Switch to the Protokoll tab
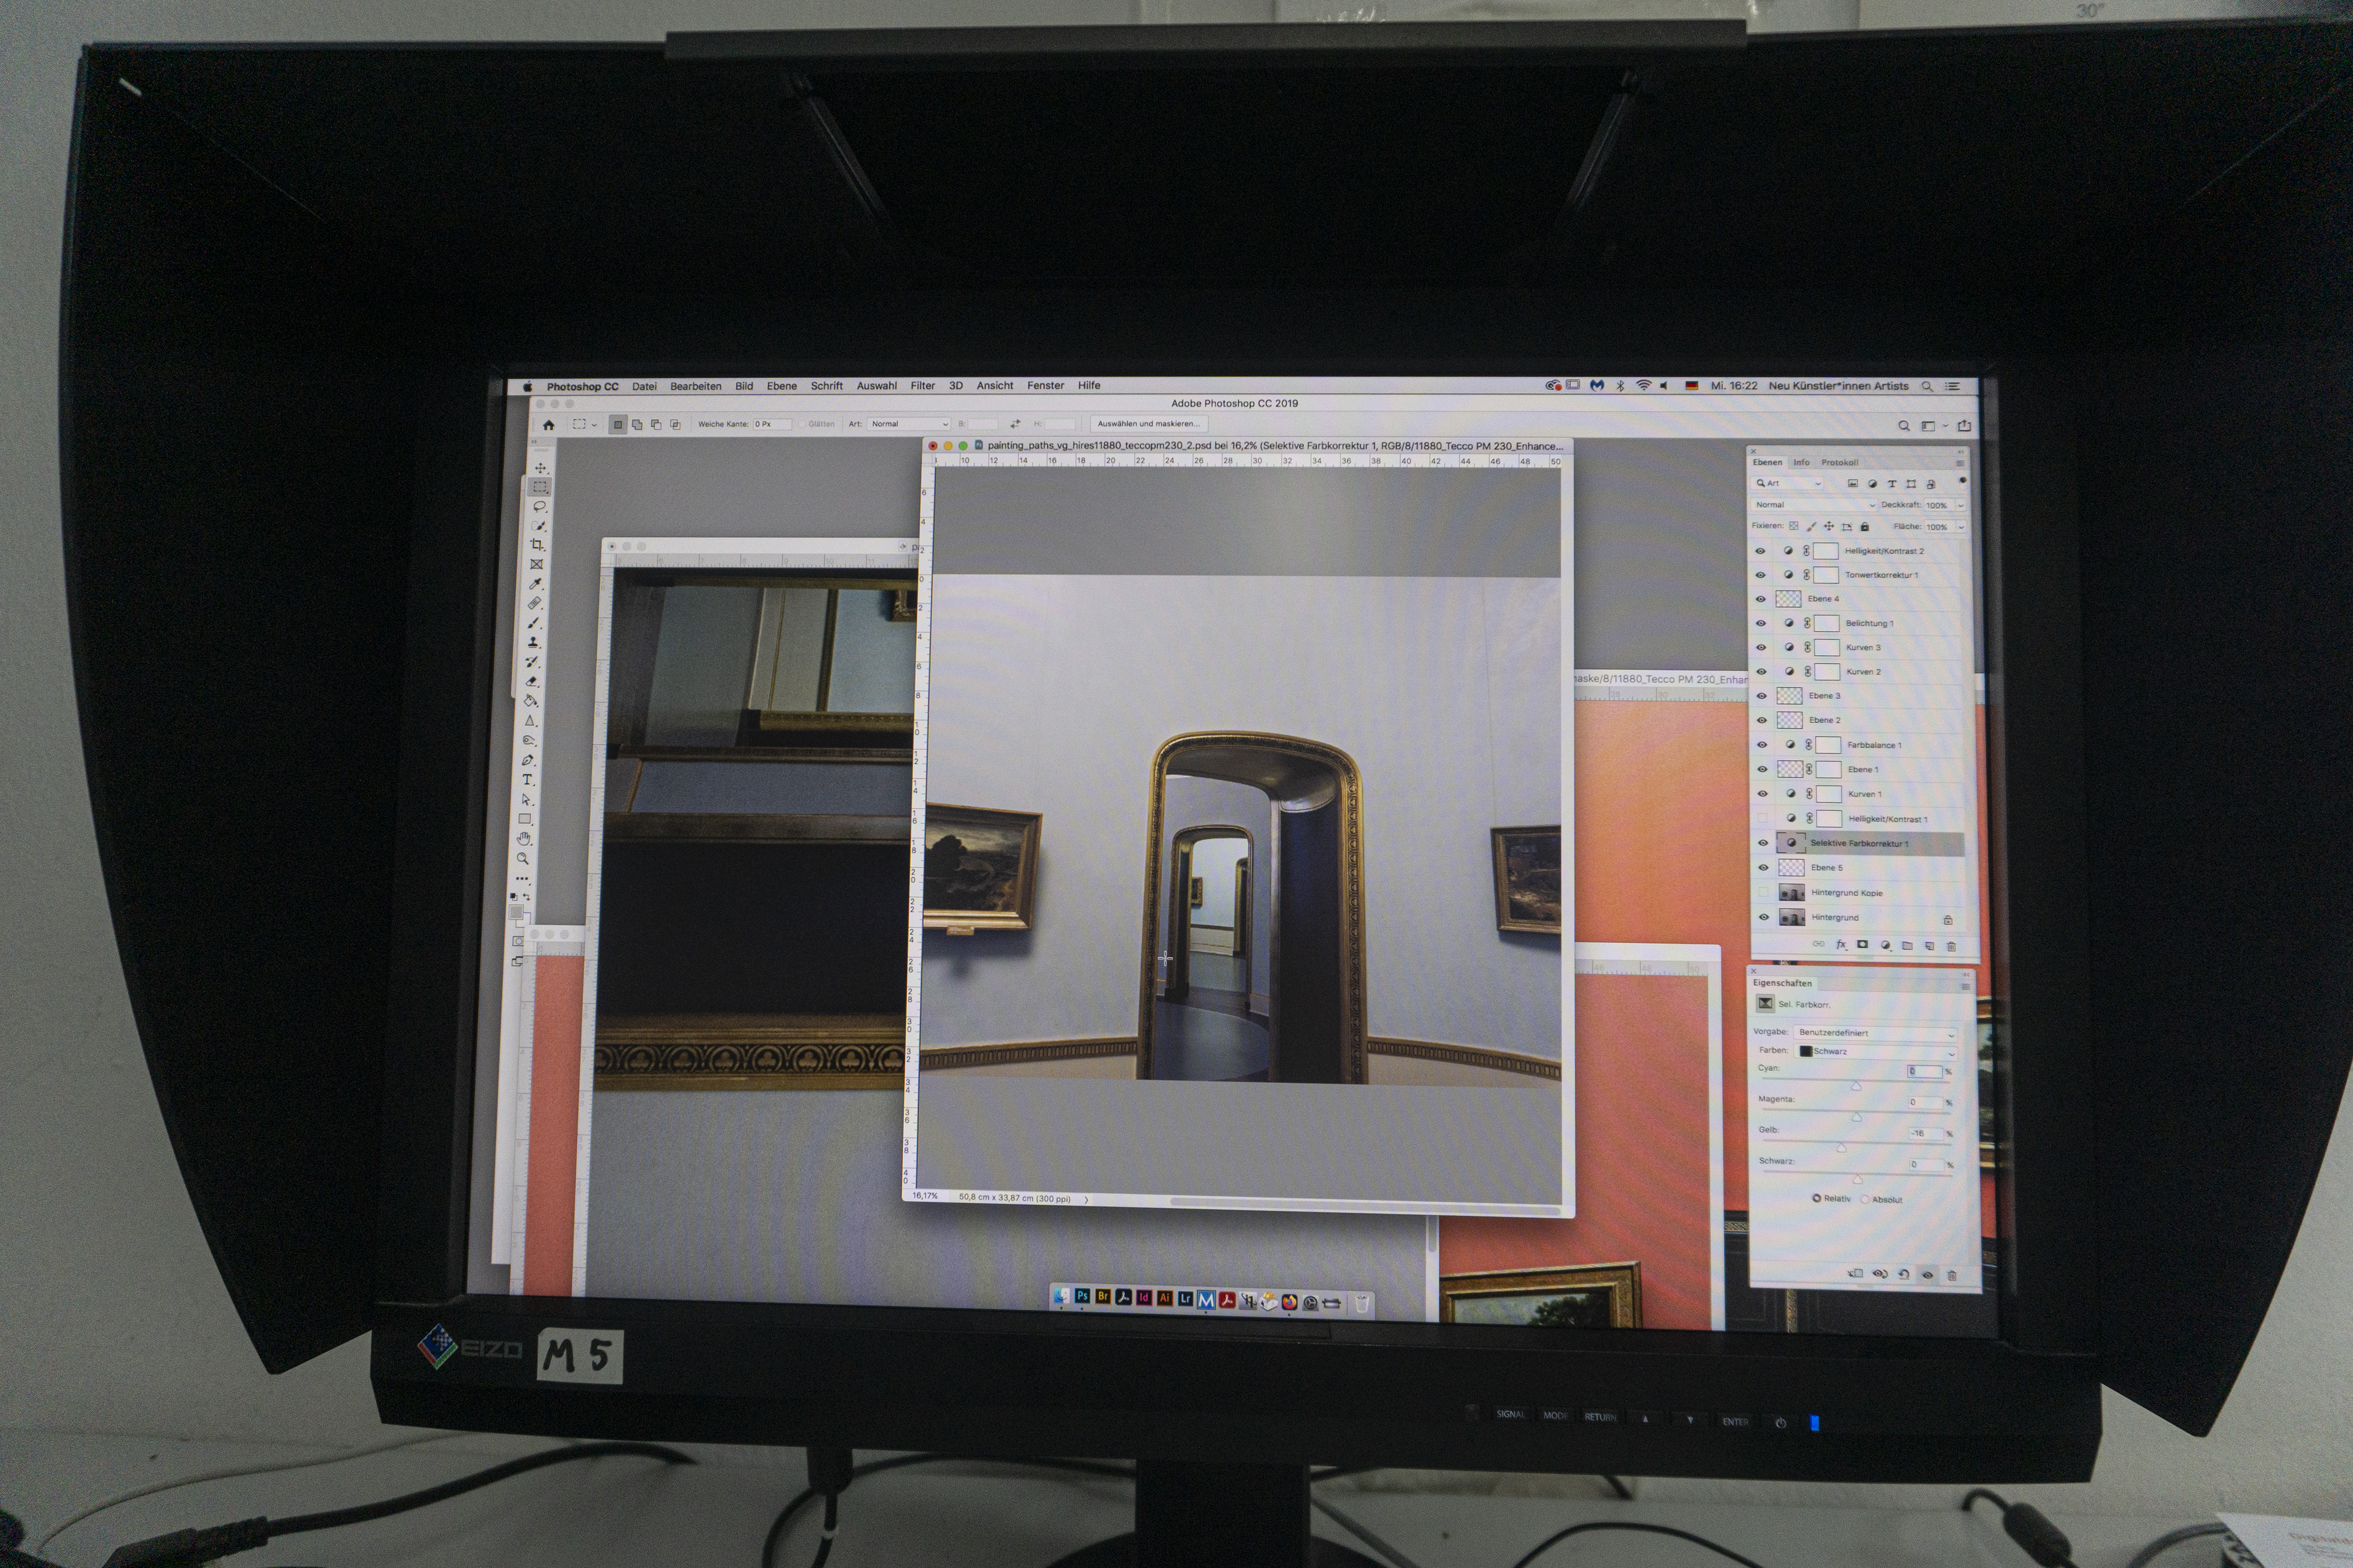2353x1568 pixels. (1839, 462)
